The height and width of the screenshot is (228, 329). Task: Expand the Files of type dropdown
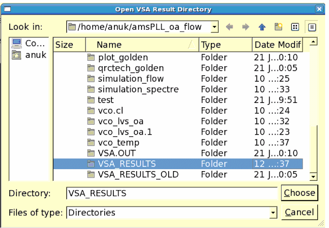(273, 213)
